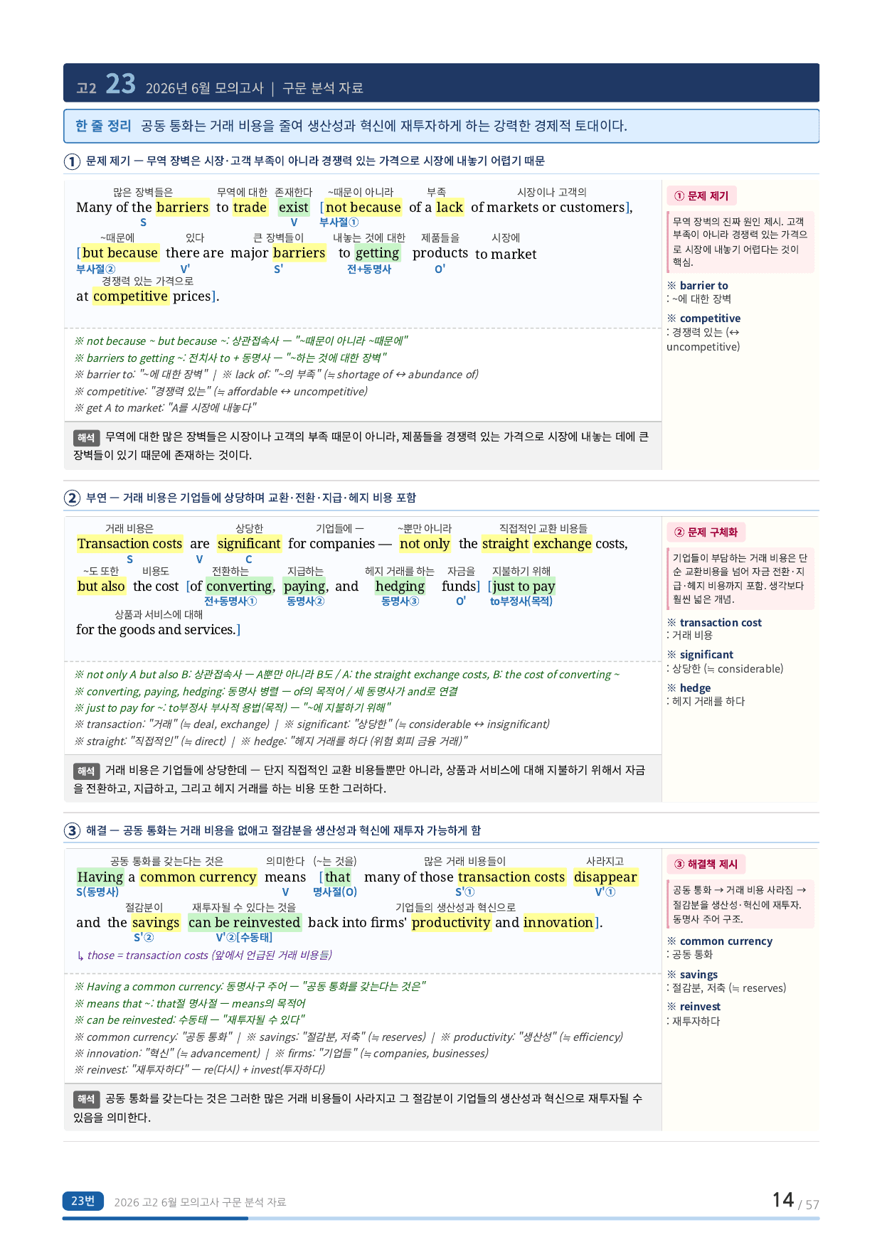Click the note line '※ means that ~'
The height and width of the screenshot is (1247, 882).
pos(190,1004)
